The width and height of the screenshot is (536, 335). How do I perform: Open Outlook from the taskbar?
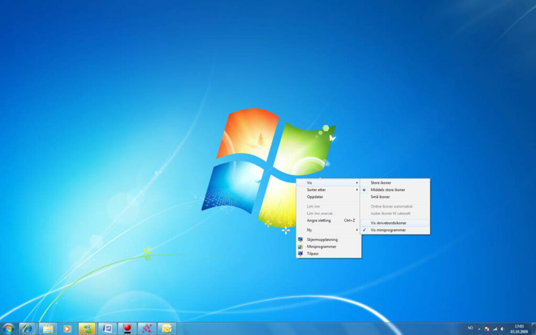click(x=167, y=329)
